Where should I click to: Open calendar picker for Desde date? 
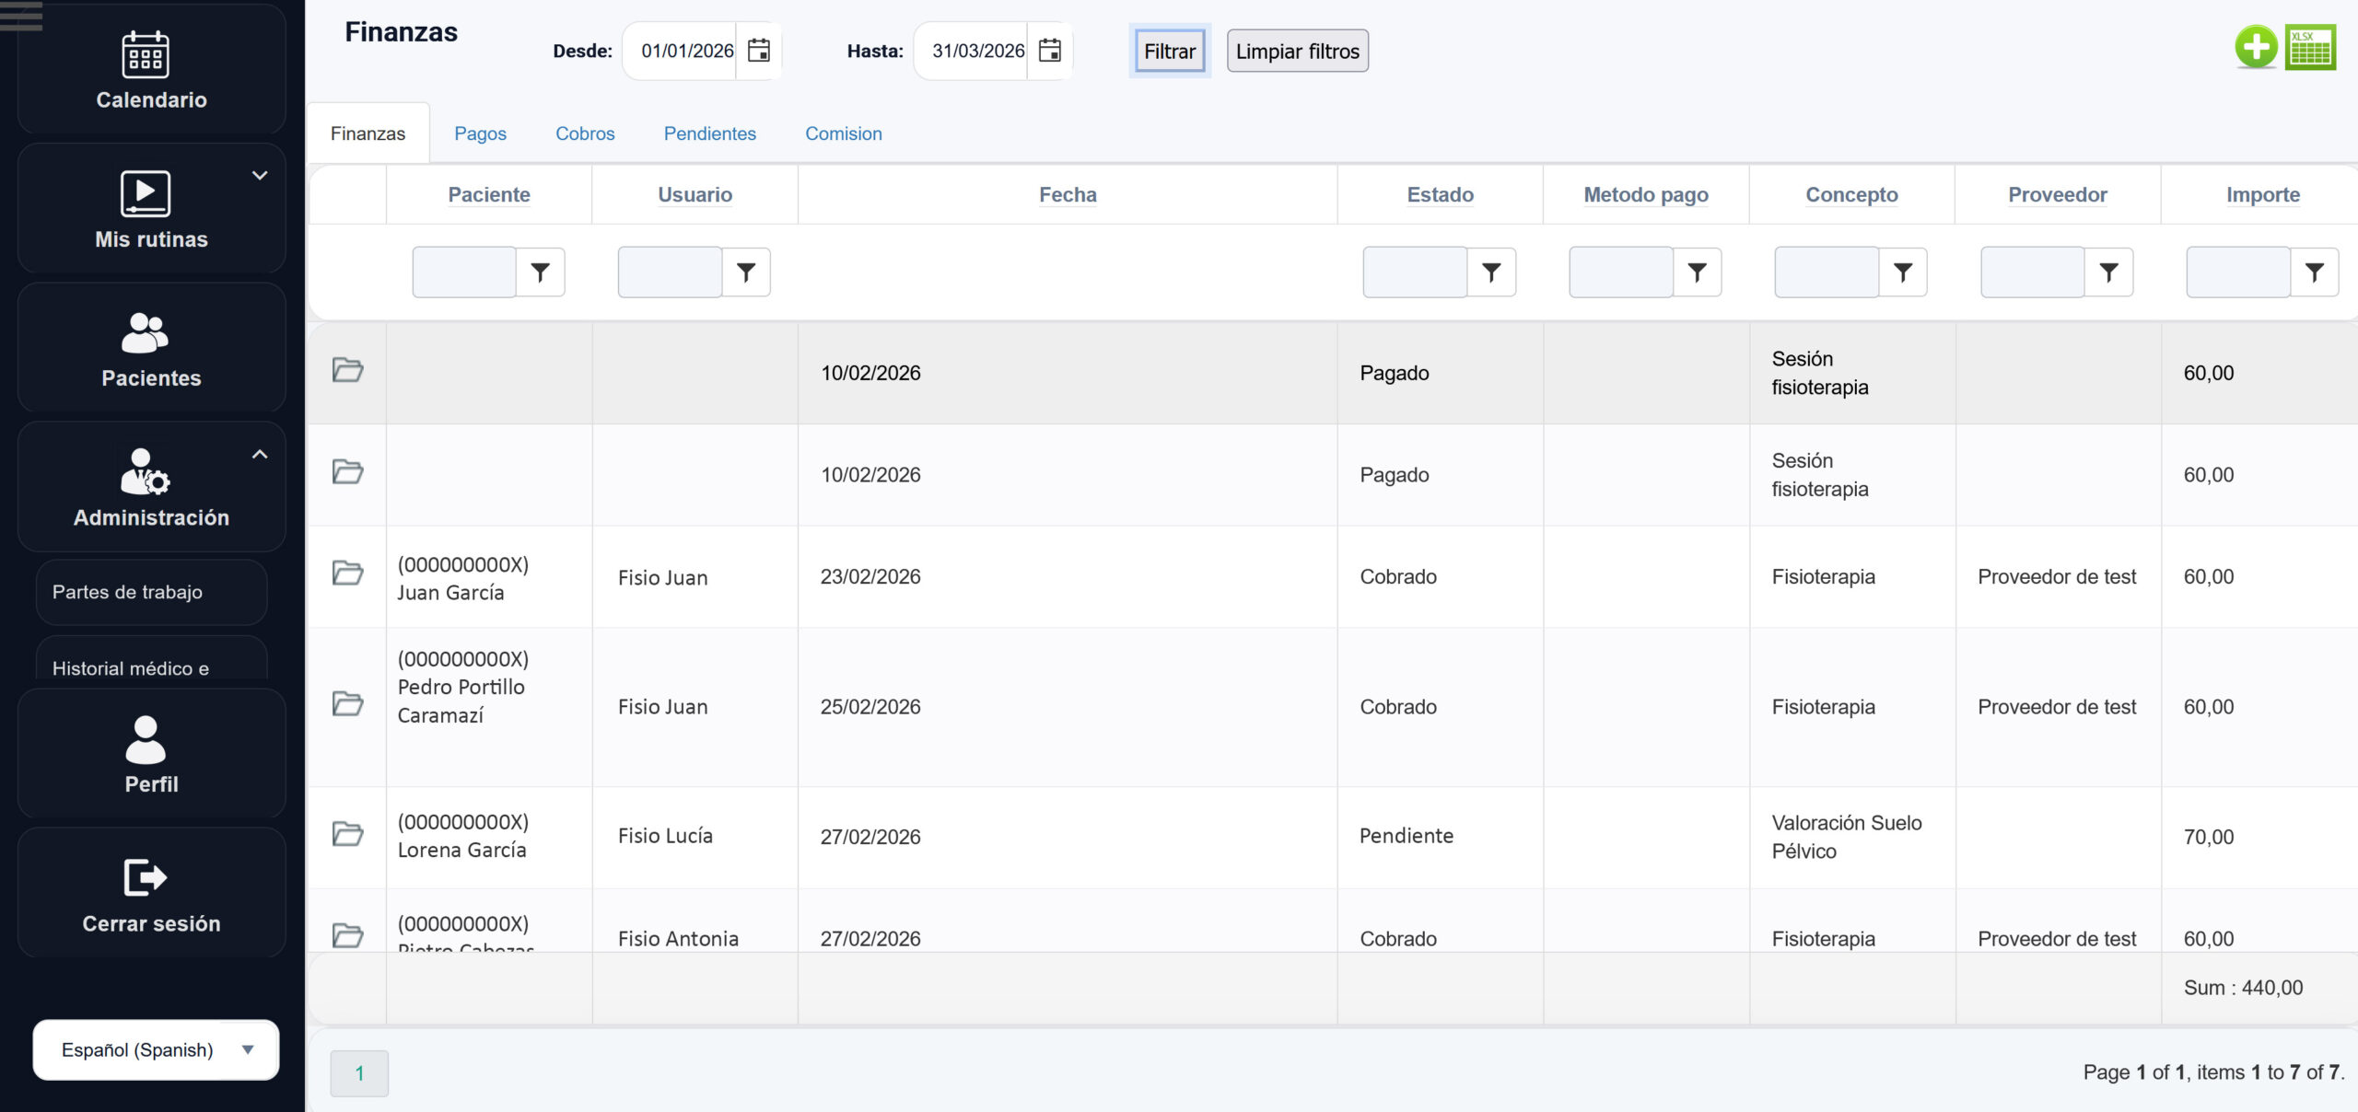(x=758, y=51)
